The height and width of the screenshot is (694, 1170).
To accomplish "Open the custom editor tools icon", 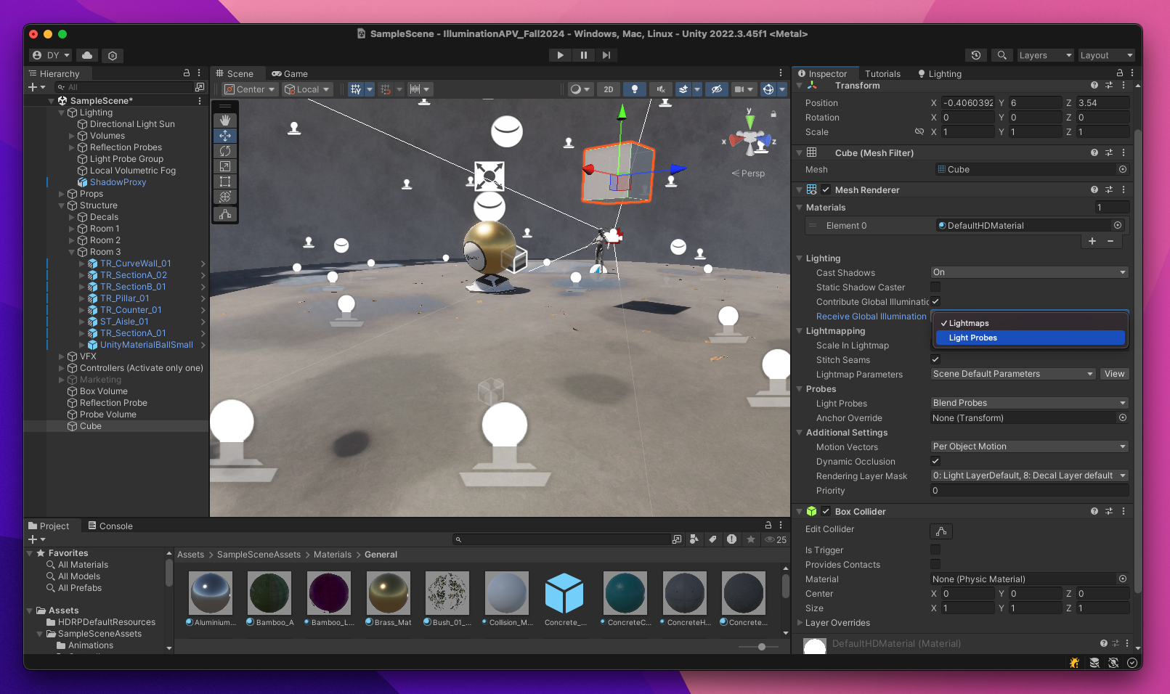I will 225,214.
